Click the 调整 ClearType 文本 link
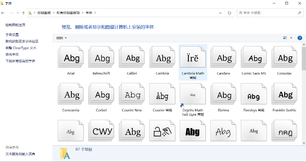 (21, 48)
